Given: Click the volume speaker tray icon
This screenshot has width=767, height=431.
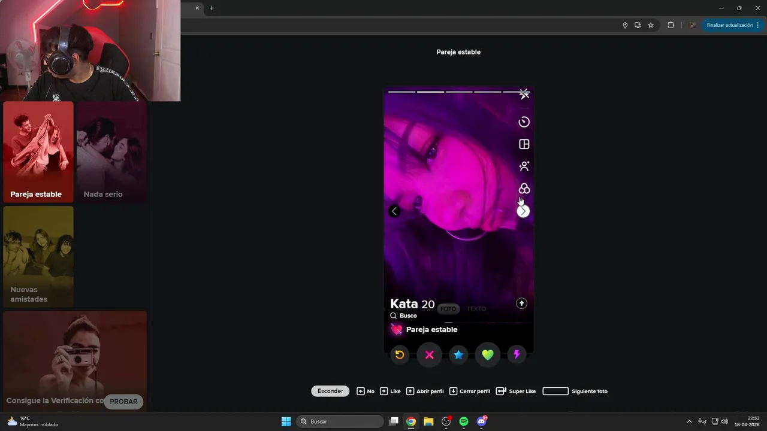Looking at the screenshot, I should click(724, 421).
